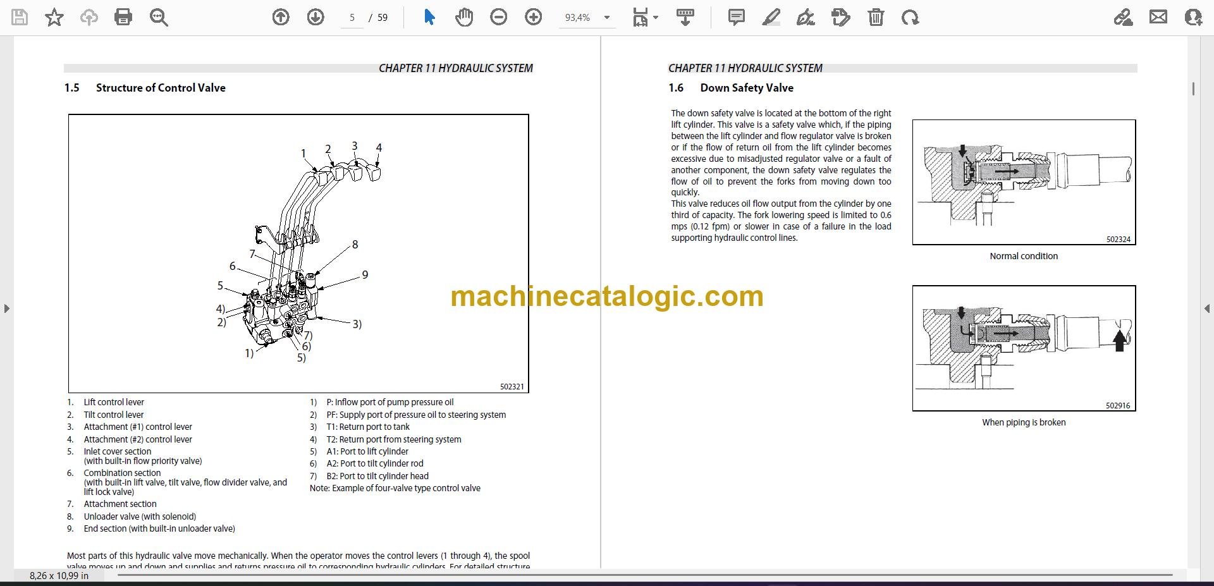
Task: Click heading 'Structure of Control Valve'
Action: click(x=161, y=88)
